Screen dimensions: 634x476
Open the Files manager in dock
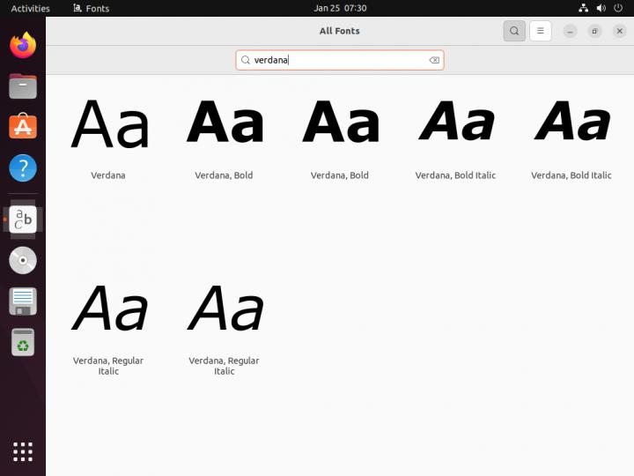click(x=23, y=86)
